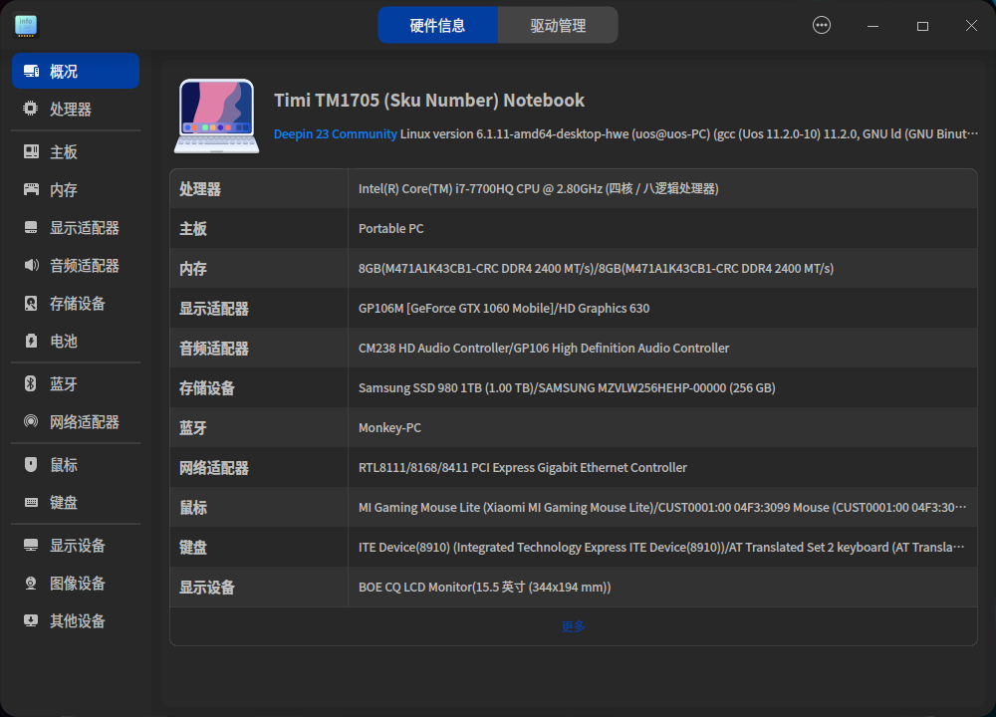The height and width of the screenshot is (717, 996).
Task: Open the three-dot main menu button
Action: tap(822, 26)
